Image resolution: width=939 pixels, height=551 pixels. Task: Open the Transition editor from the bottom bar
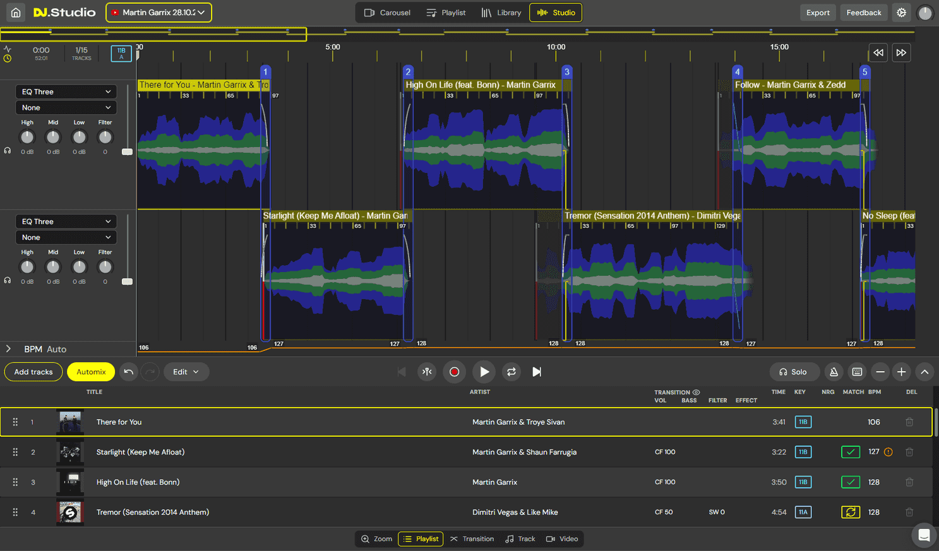[x=472, y=539]
